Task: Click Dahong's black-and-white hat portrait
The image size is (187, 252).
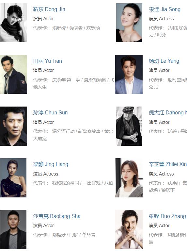Action: pos(129,126)
